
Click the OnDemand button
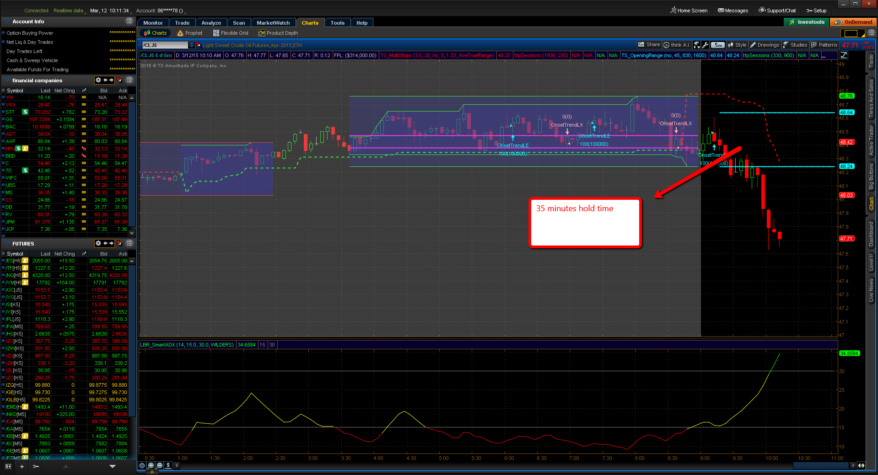(853, 22)
